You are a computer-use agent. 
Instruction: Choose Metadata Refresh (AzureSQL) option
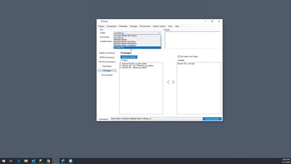pos(137,41)
